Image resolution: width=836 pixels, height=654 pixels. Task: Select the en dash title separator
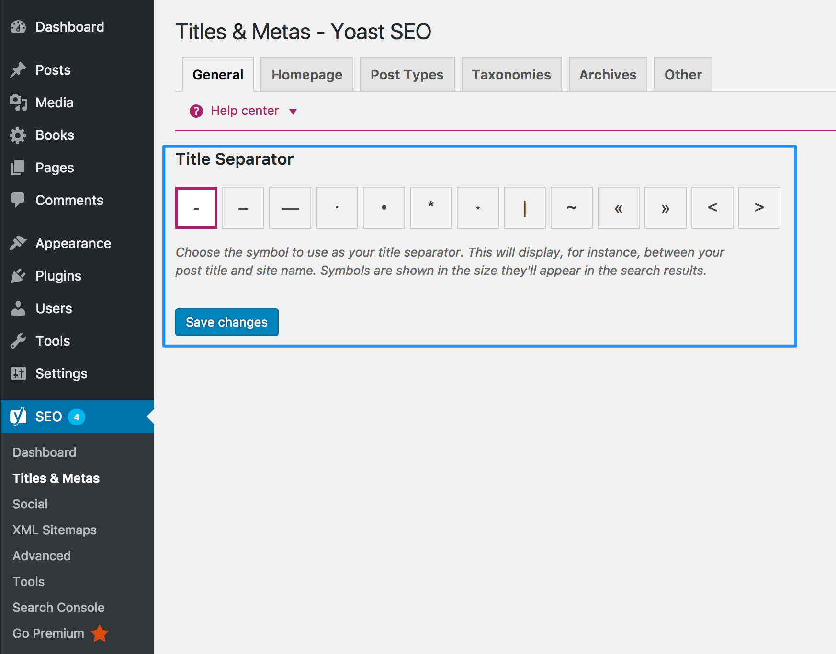click(x=243, y=208)
